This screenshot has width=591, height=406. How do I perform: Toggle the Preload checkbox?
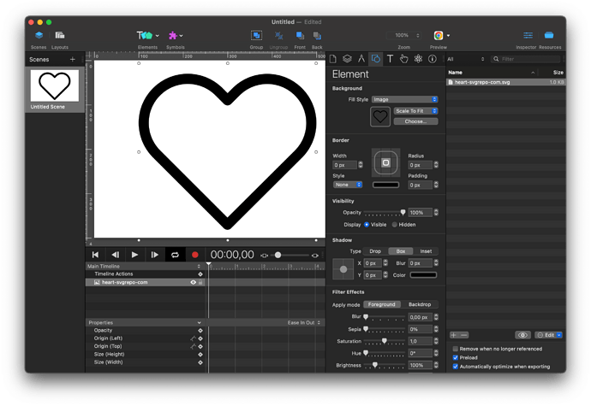click(x=456, y=357)
